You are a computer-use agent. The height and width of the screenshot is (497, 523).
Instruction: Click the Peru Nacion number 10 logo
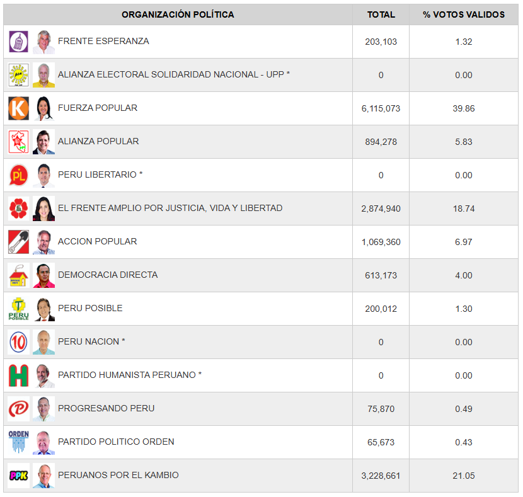[x=19, y=342]
